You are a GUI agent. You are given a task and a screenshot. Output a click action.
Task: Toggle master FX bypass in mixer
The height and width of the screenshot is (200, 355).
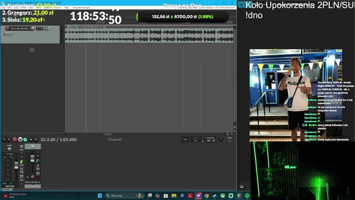tap(22, 172)
